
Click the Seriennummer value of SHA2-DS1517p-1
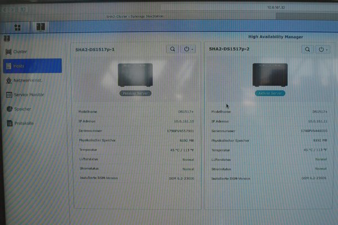[x=180, y=131]
